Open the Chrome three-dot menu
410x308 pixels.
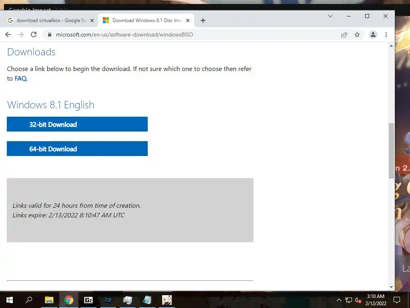coord(386,34)
